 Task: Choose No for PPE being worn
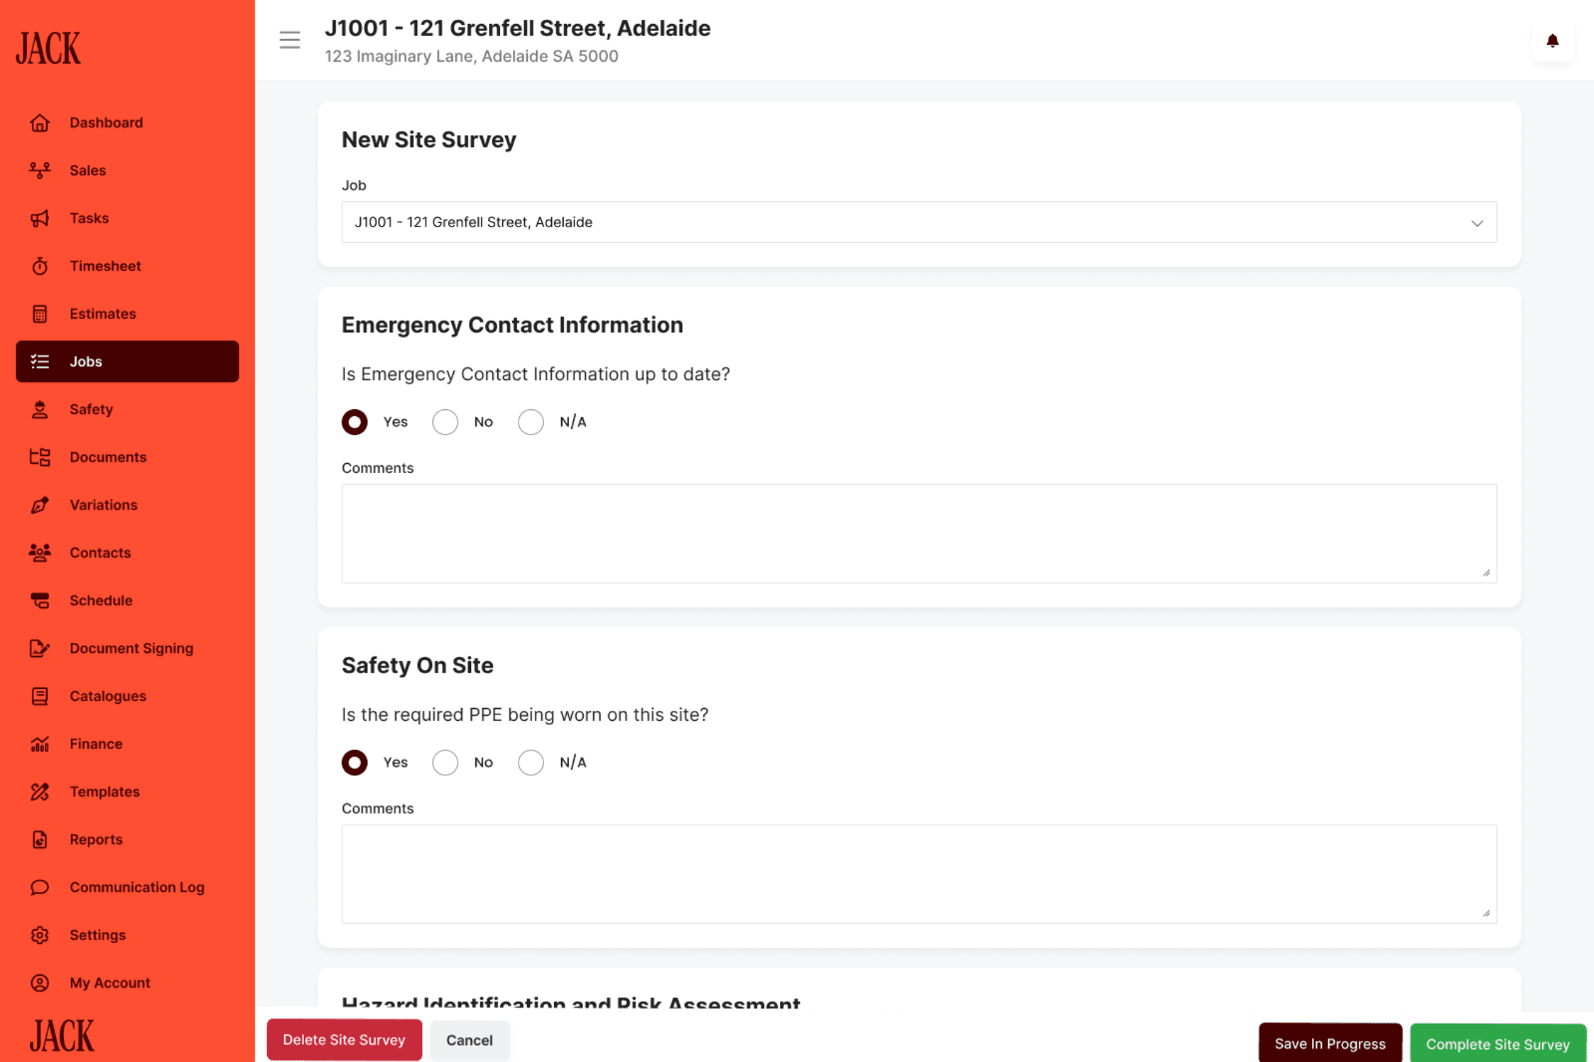pyautogui.click(x=445, y=763)
